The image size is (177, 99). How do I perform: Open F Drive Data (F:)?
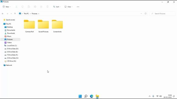(12, 55)
